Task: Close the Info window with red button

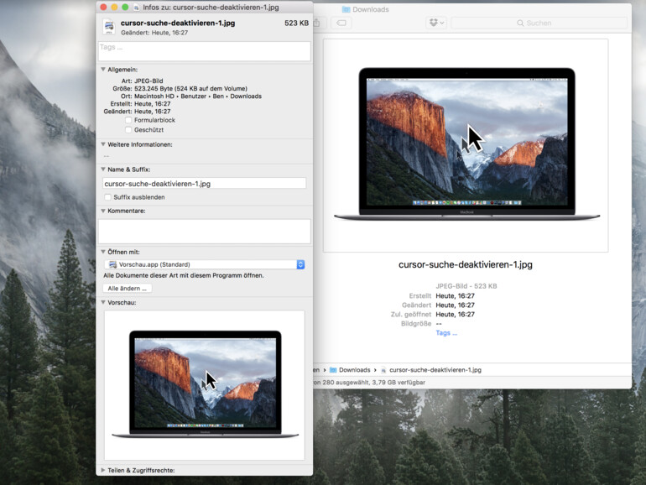Action: [x=104, y=7]
